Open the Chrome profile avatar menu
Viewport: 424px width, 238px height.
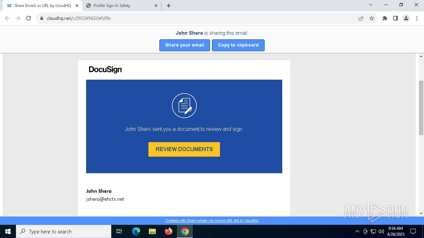(x=406, y=18)
